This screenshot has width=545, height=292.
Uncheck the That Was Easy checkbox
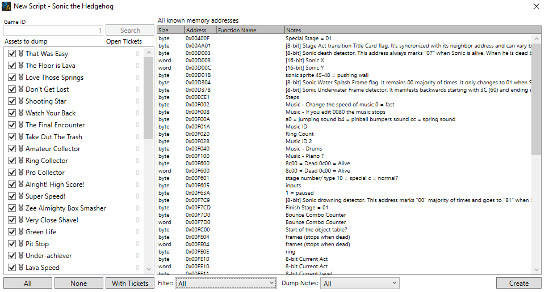(12, 54)
